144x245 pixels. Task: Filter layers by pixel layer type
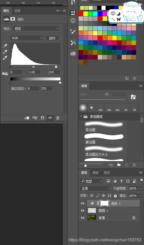(108, 181)
